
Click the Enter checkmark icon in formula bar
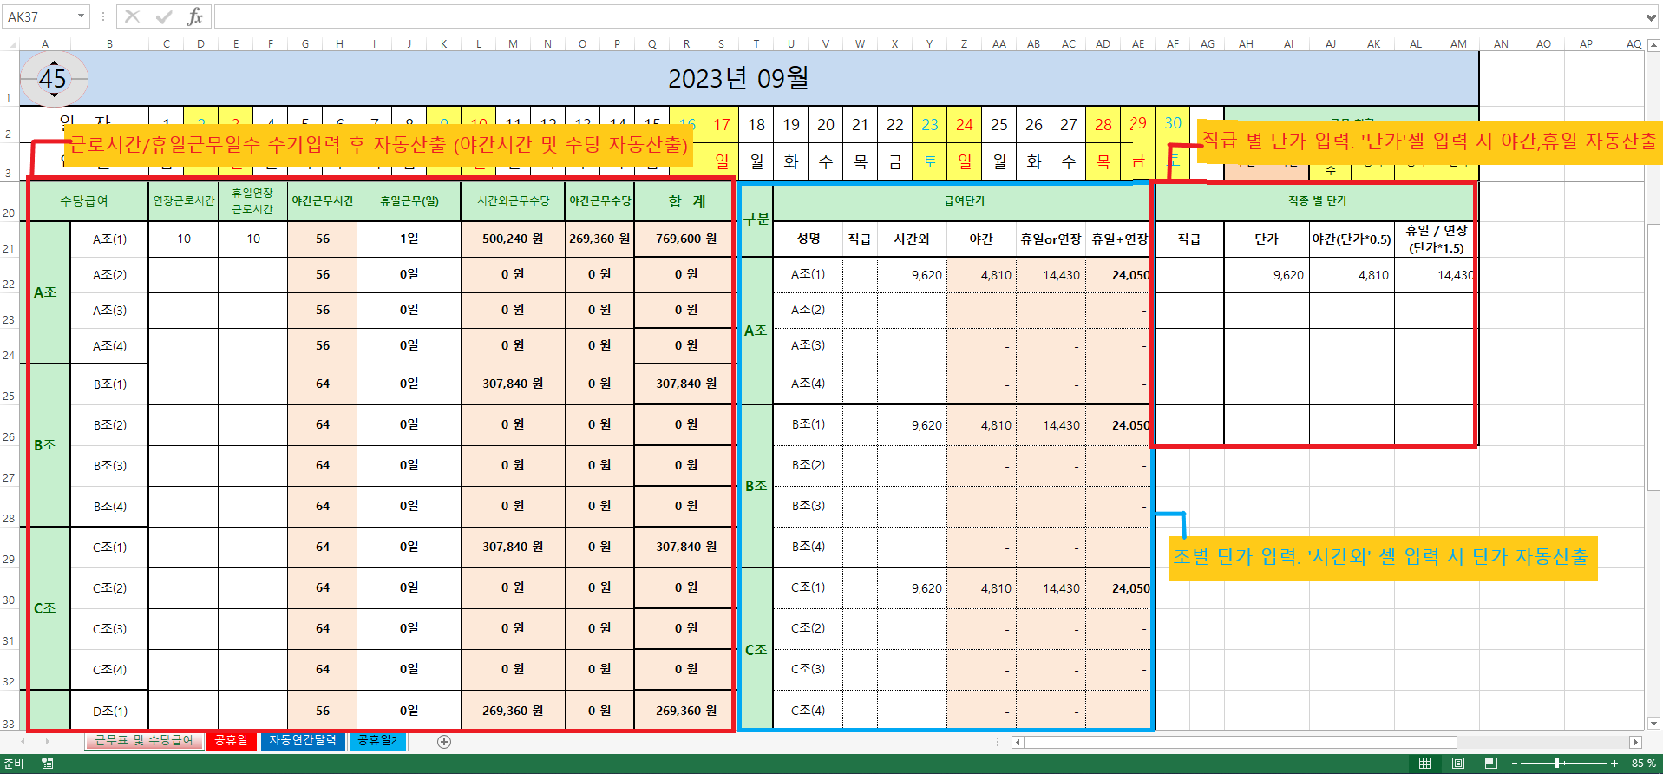(x=163, y=16)
